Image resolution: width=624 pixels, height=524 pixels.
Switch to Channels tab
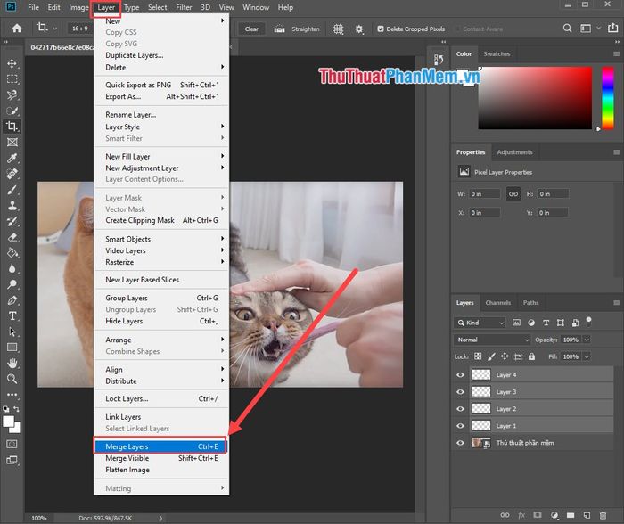coord(497,303)
